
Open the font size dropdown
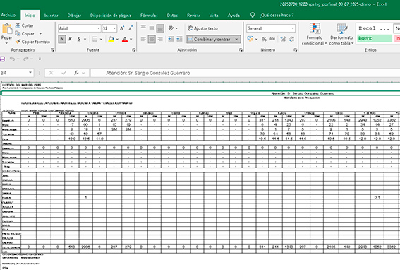(114, 28)
